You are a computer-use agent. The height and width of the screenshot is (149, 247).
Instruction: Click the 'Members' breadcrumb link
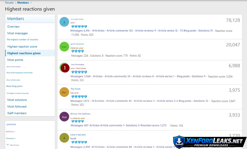click(x=23, y=3)
